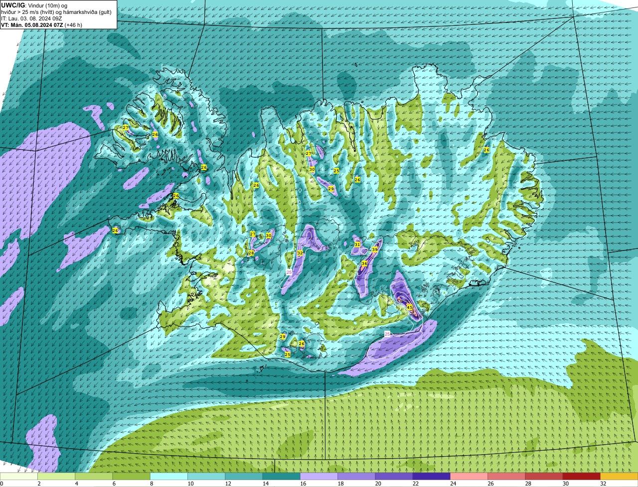The image size is (638, 487).
Task: Click the 'IT: Lau. 03. 08. 2024 09Z' line
Action: tap(31, 18)
